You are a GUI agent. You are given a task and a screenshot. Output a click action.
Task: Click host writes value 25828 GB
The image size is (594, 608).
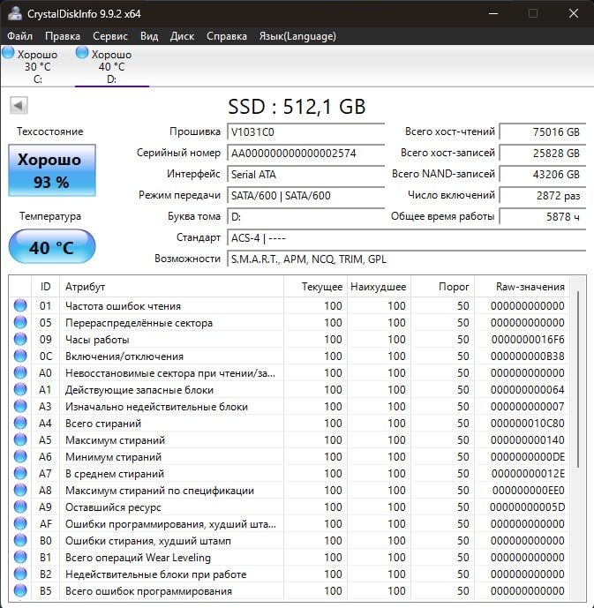pos(543,153)
